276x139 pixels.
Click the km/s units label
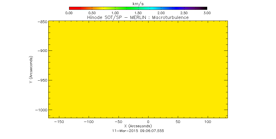tap(138, 3)
